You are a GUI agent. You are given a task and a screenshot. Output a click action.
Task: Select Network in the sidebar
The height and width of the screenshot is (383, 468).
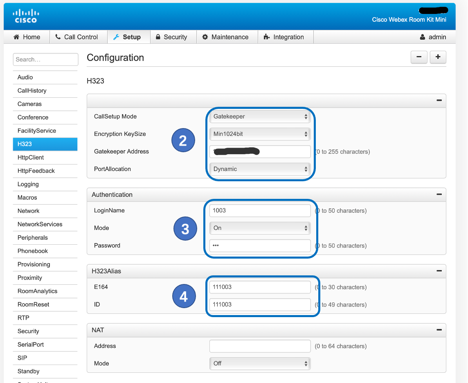pos(45,211)
